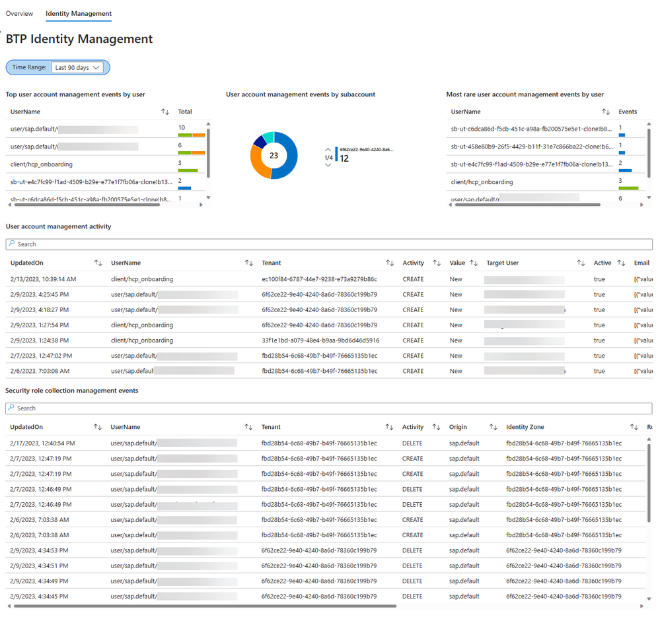The image size is (660, 619).
Task: Click scroll-right arrow of Top user events table
Action: [x=202, y=205]
